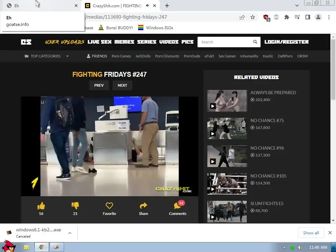Close the Eh tab
The width and height of the screenshot is (336, 252).
76,6
